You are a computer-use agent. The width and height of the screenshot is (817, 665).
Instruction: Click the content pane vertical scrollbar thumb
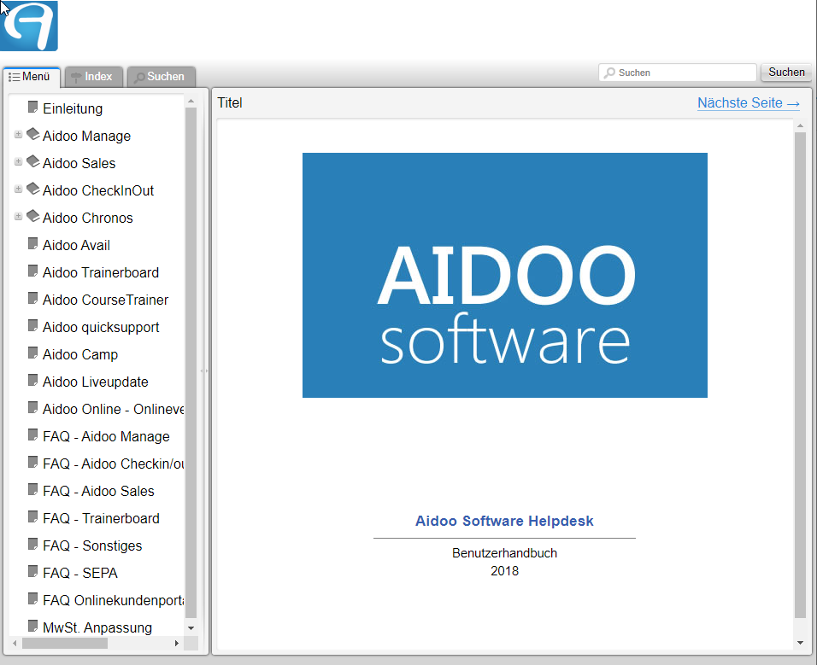click(800, 375)
